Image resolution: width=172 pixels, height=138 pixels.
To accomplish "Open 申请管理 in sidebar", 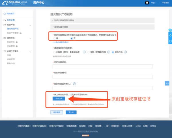I will point(11,59).
